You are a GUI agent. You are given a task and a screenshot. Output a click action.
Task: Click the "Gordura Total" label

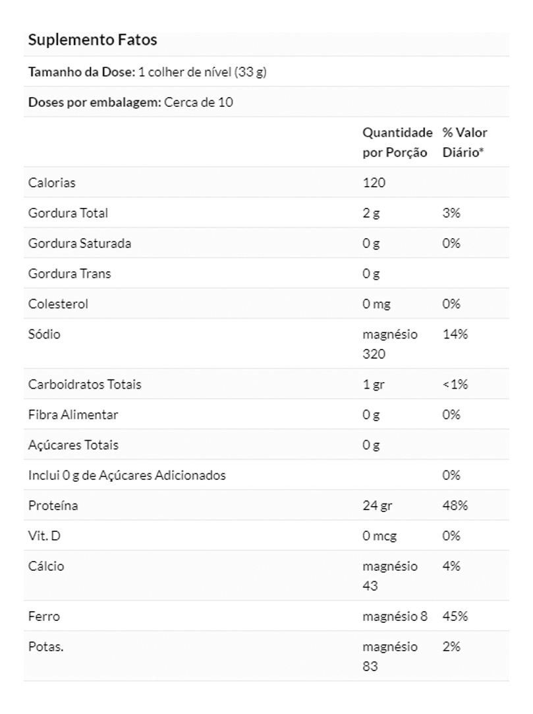pyautogui.click(x=68, y=212)
